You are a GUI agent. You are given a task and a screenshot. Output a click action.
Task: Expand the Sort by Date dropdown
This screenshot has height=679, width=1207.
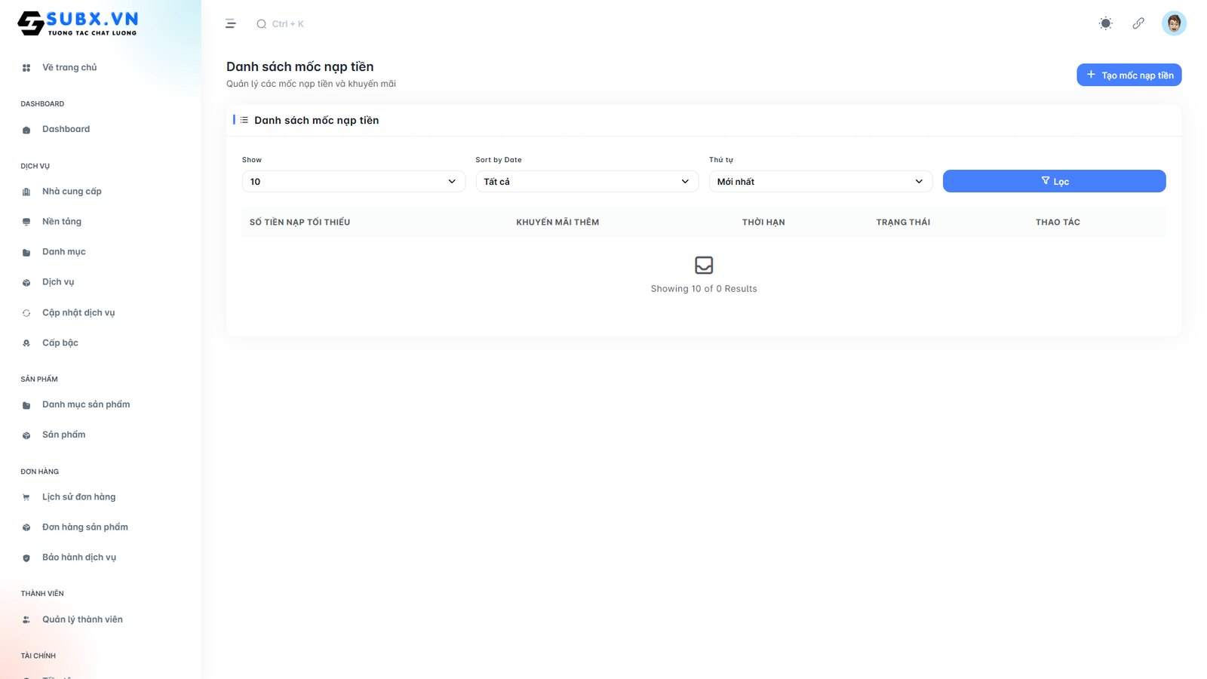pyautogui.click(x=586, y=182)
